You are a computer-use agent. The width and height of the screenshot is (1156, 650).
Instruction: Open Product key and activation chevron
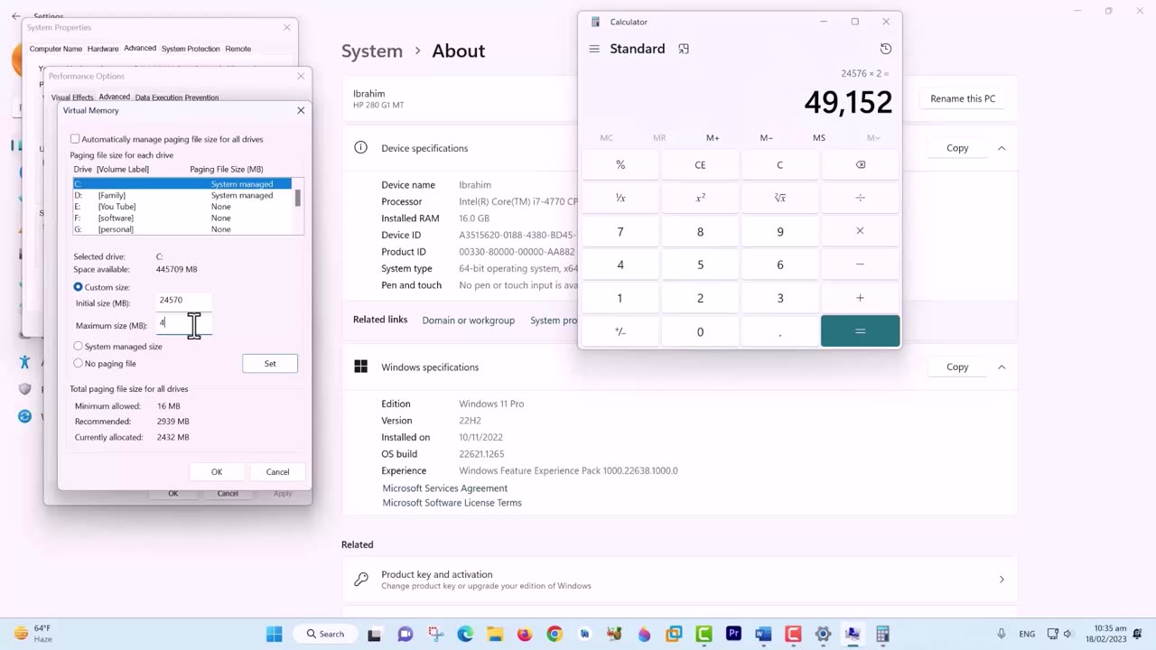(1002, 580)
